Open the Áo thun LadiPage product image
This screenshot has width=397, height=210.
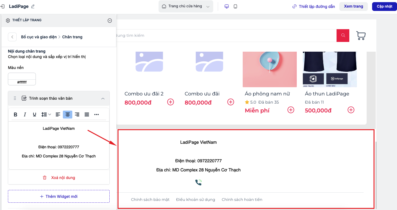tap(330, 69)
